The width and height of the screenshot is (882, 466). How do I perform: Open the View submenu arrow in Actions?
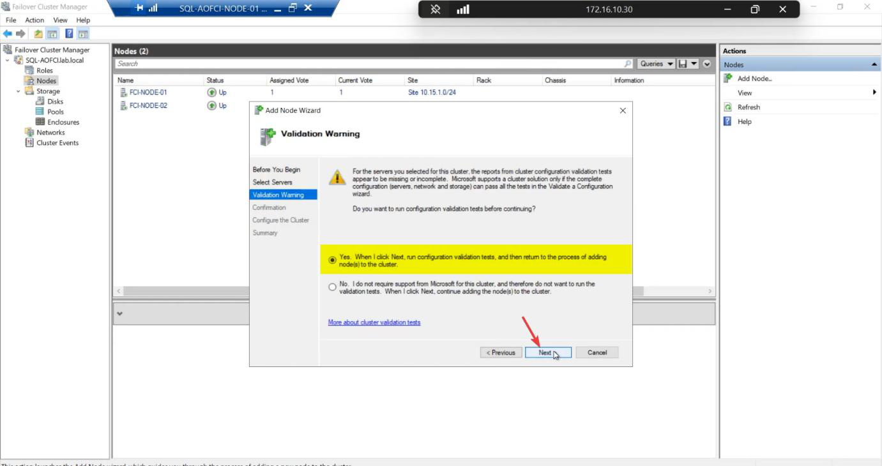point(874,93)
